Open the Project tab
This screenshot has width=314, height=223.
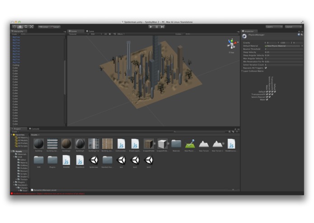(x=19, y=129)
